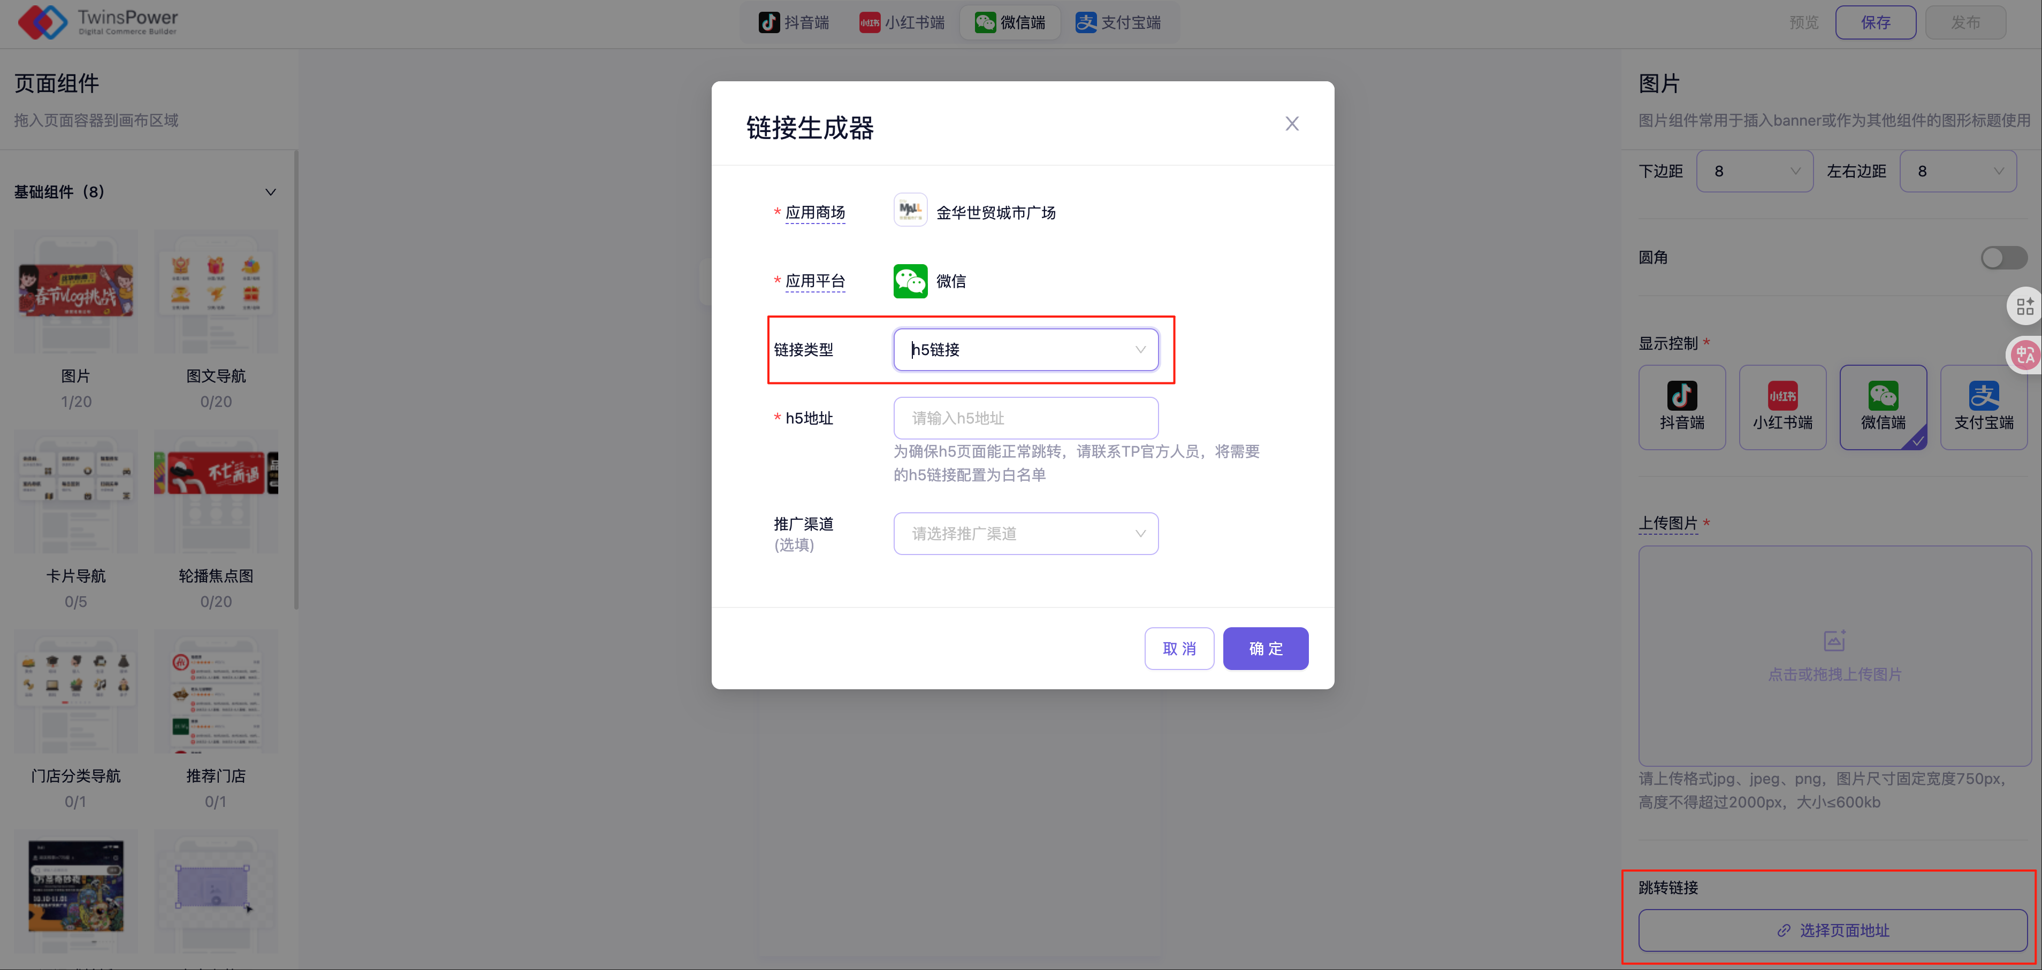This screenshot has width=2042, height=970.
Task: Click the mall logo thumbnail icon
Action: (910, 211)
